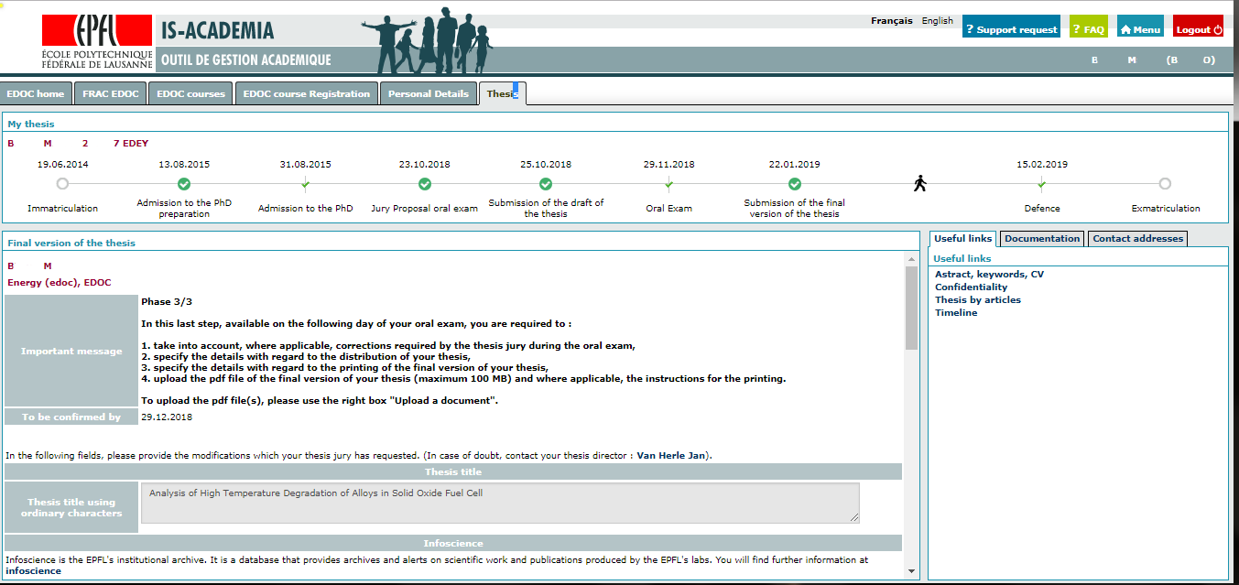This screenshot has height=585, width=1239.
Task: Click the scrollbar down arrow
Action: point(911,570)
